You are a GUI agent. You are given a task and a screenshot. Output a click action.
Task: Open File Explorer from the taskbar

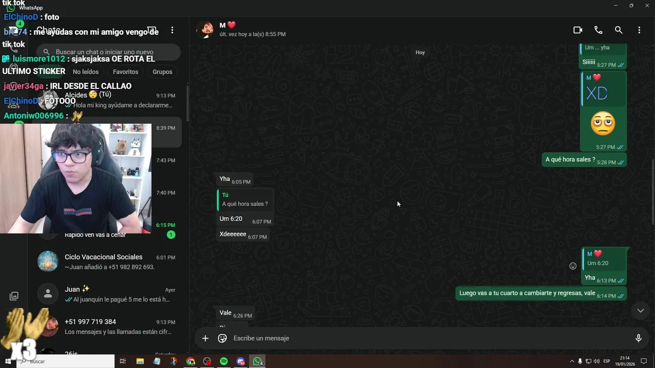click(x=140, y=361)
